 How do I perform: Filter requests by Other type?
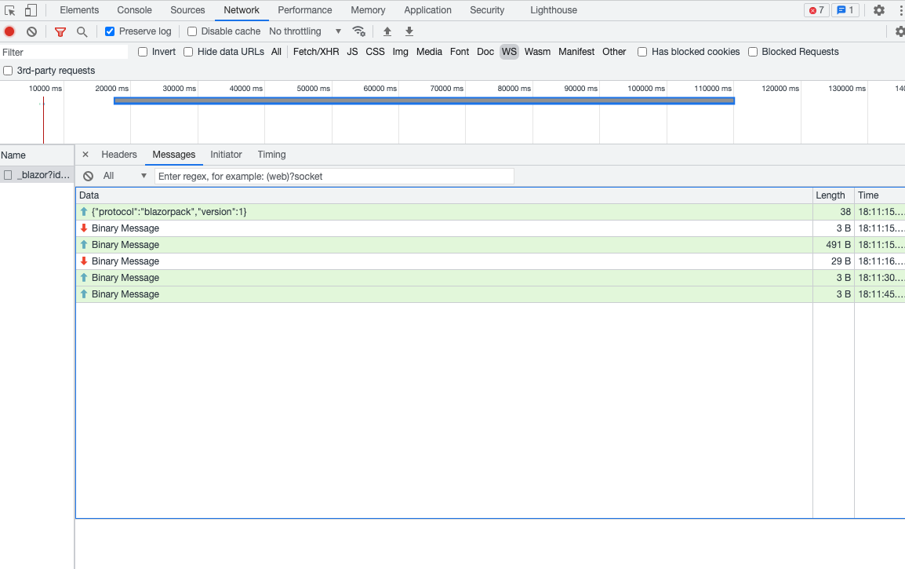click(x=614, y=52)
